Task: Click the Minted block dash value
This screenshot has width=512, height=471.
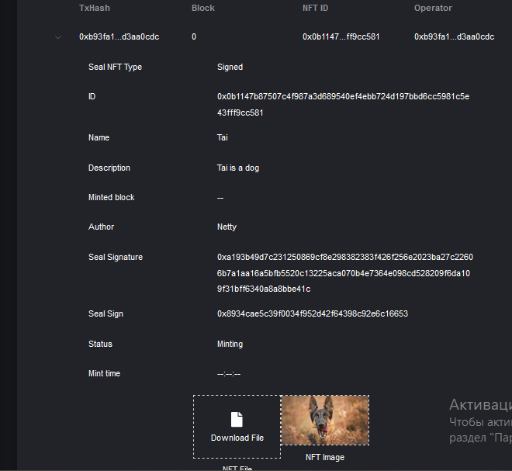Action: [x=220, y=198]
